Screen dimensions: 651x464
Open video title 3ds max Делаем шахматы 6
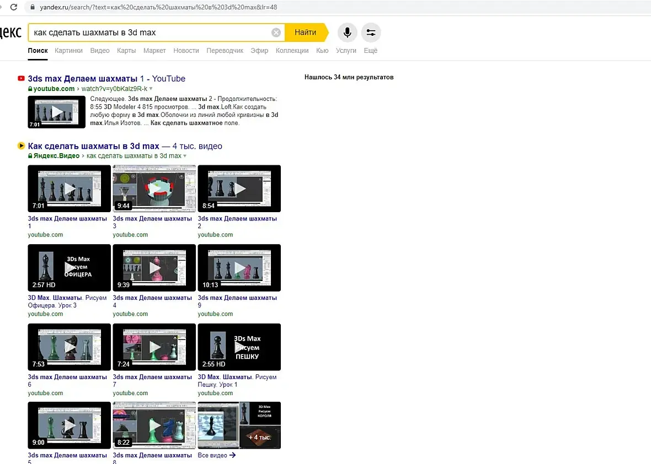pos(67,381)
